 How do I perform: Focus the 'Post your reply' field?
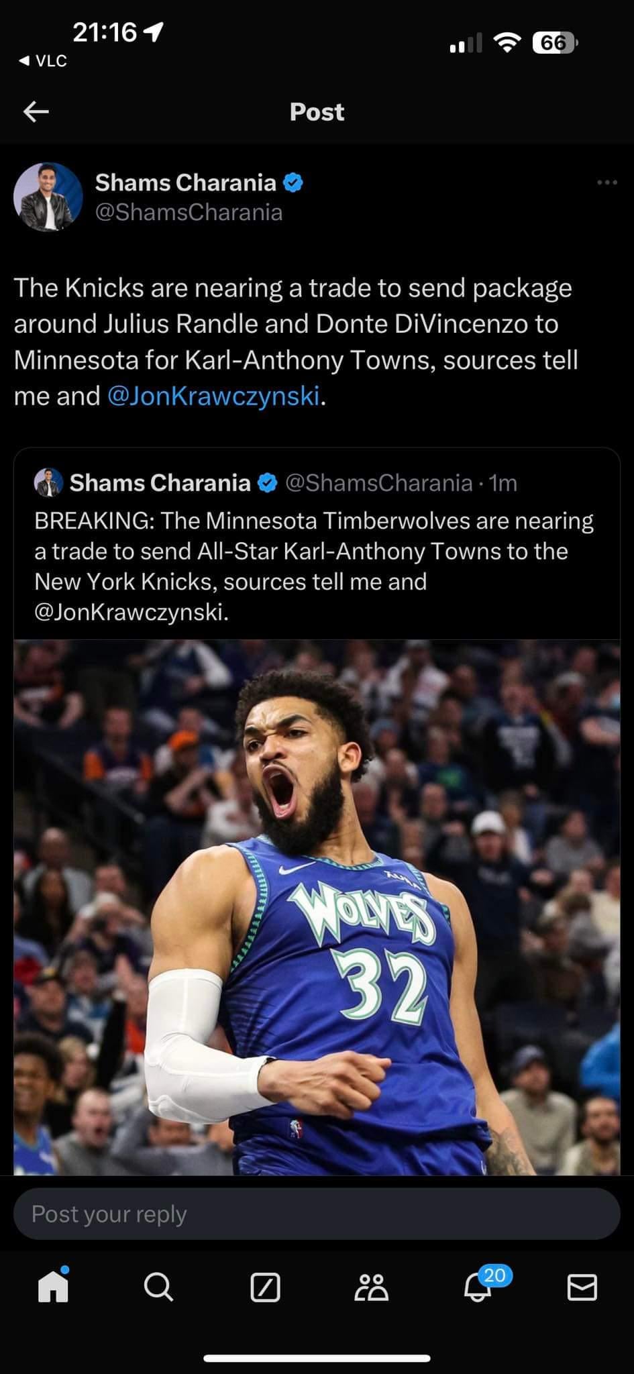(x=317, y=1214)
